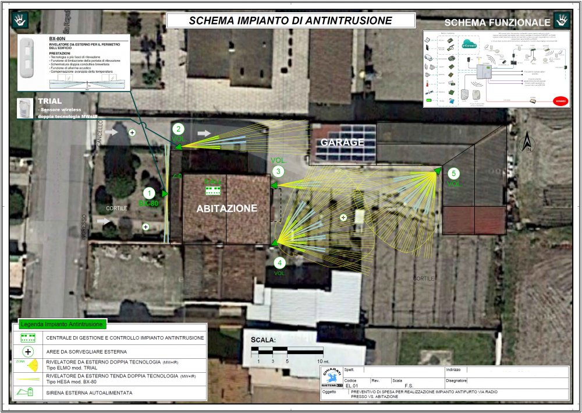The height and width of the screenshot is (413, 582).
Task: Click the Spett. field in title block
Action: pyautogui.click(x=394, y=370)
